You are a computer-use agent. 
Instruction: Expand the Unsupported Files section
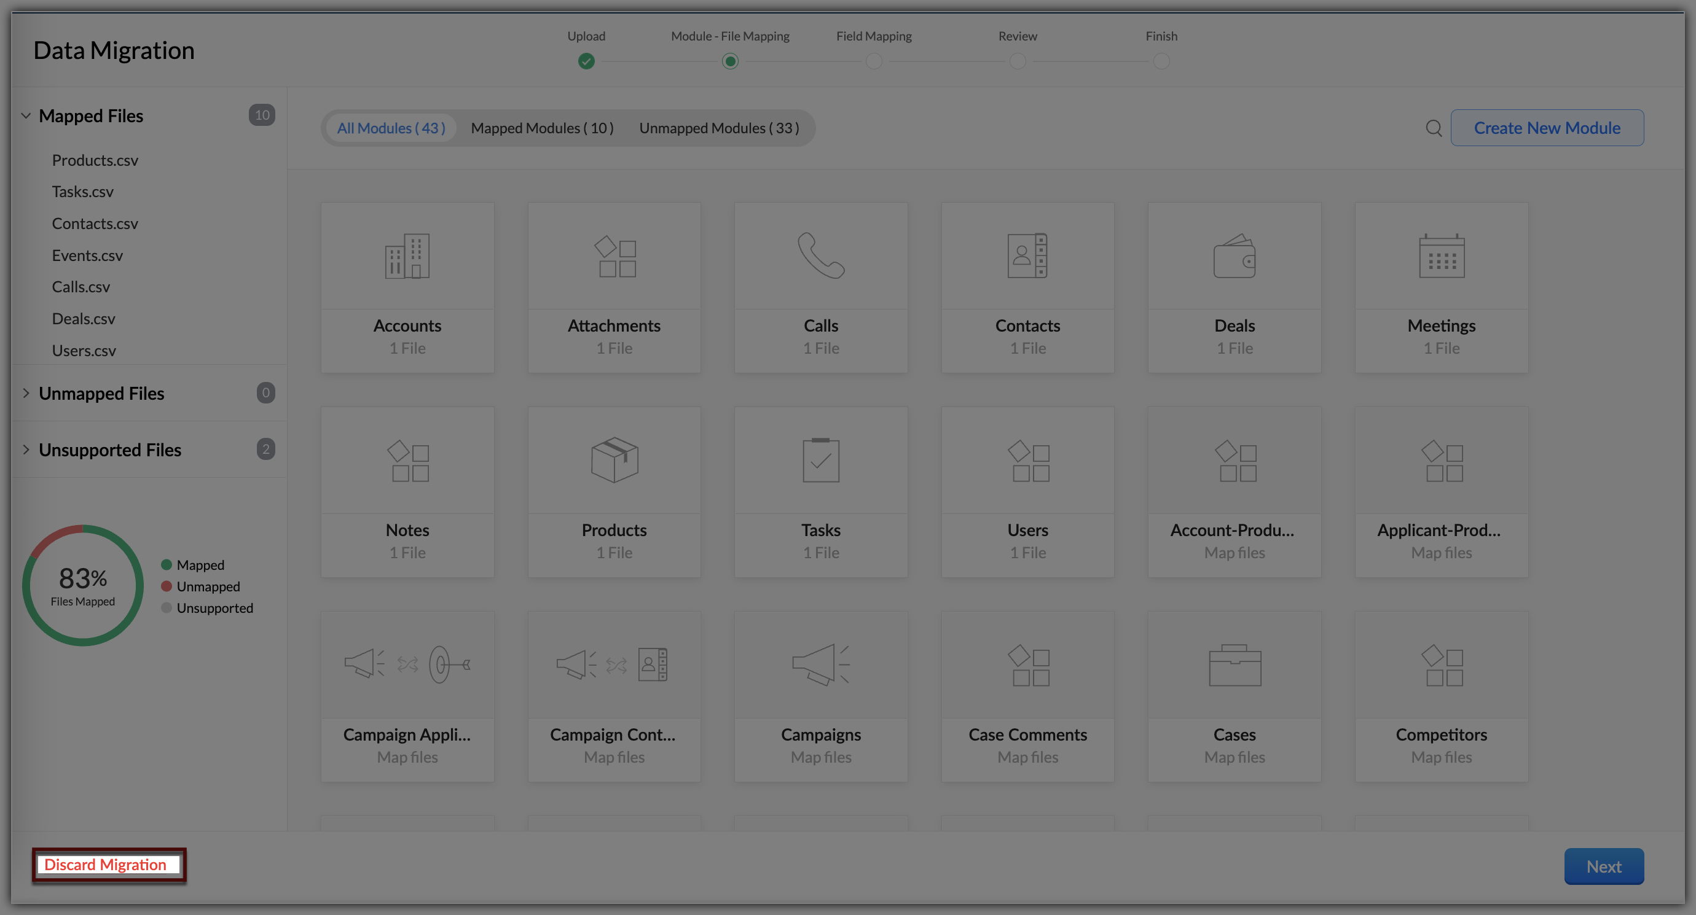[x=26, y=450]
